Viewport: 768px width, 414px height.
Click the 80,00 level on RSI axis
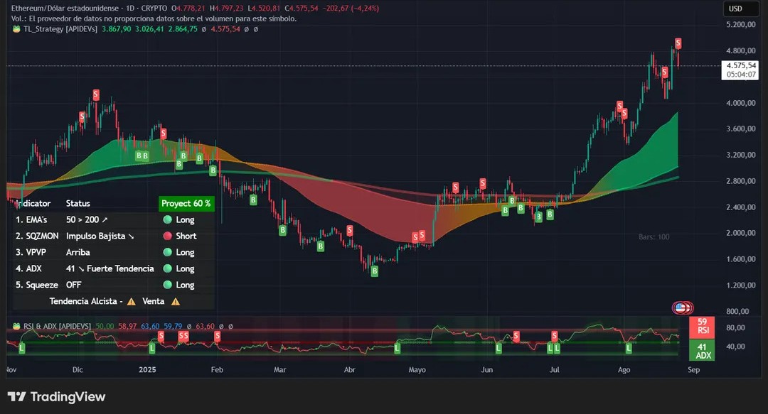[x=736, y=328]
